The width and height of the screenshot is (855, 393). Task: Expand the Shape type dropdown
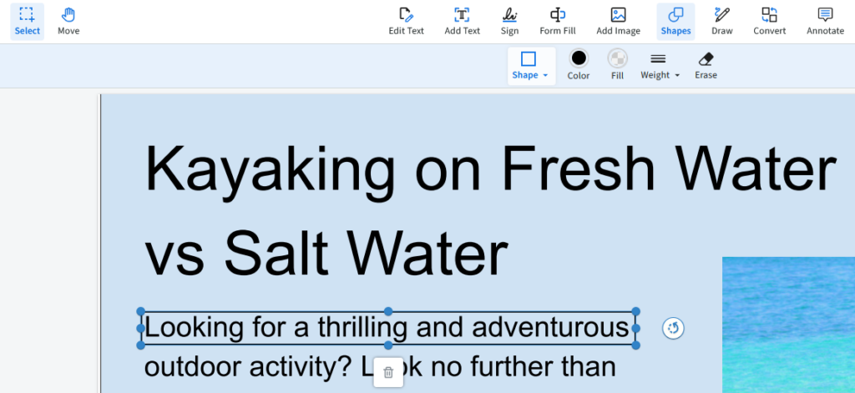coord(530,66)
